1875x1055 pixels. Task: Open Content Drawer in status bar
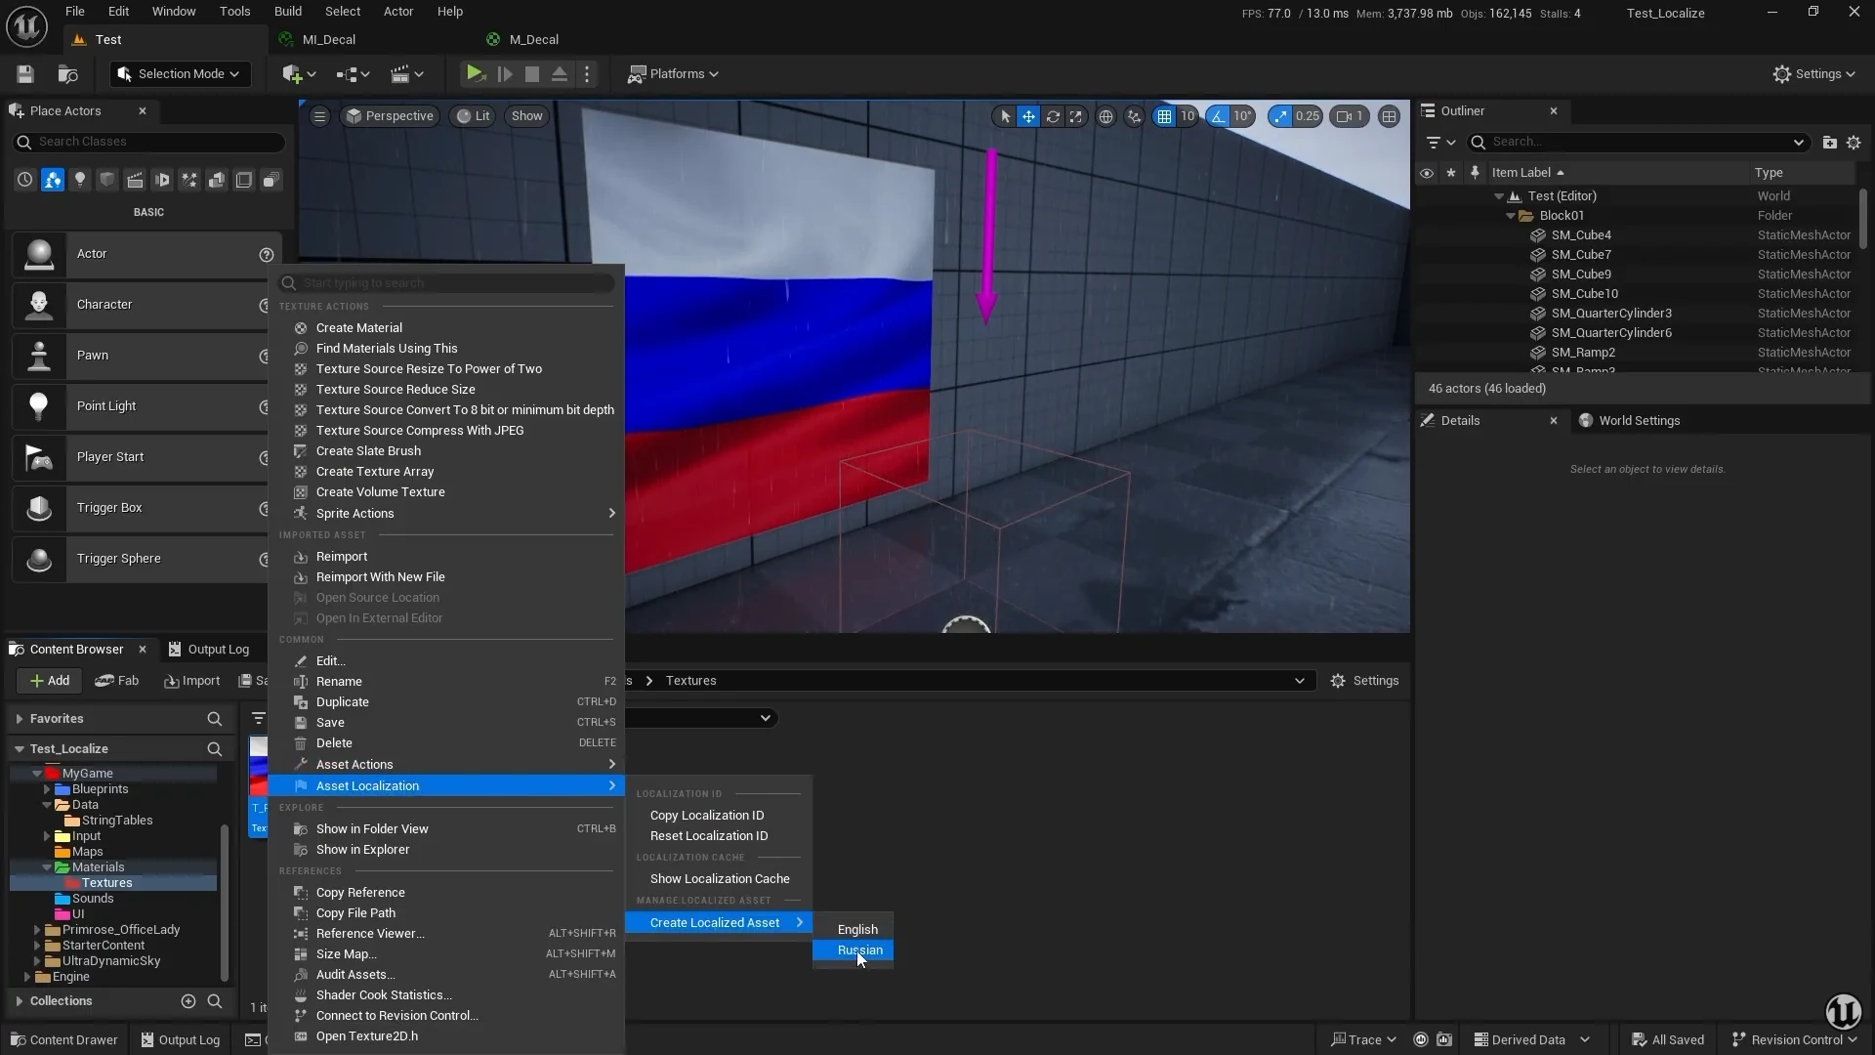[63, 1040]
